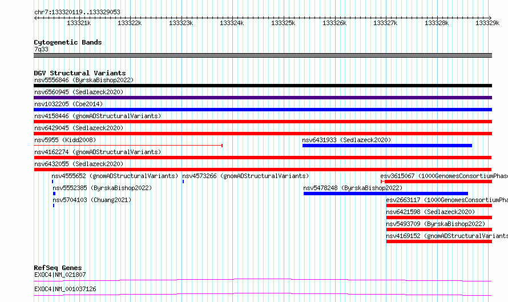Viewport: 508px width, 302px height.
Task: Select the purple nsv6560945 variant bar
Action: click(263, 98)
